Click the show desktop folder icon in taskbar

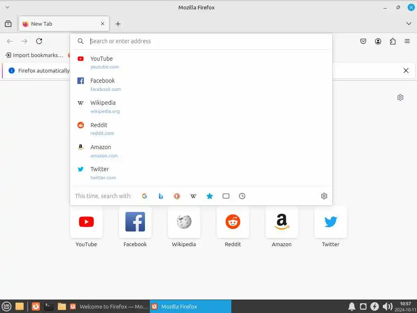[x=20, y=306]
